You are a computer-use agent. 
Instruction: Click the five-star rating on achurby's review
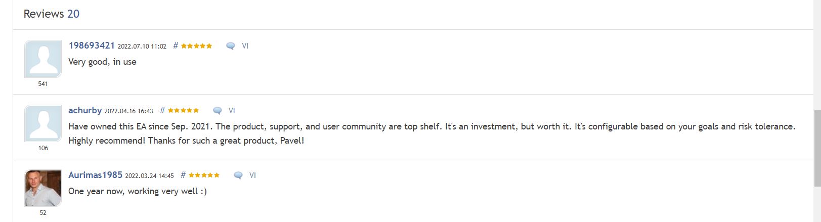pos(183,111)
